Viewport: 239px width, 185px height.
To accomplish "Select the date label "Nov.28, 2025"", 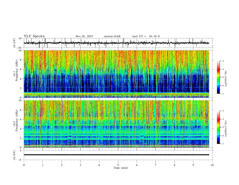I will click(x=84, y=36).
